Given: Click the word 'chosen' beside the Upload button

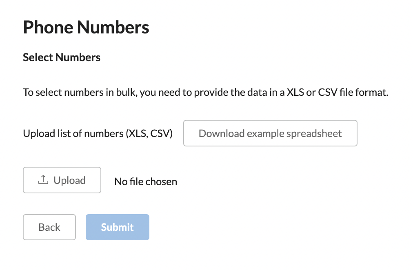Looking at the screenshot, I should pyautogui.click(x=161, y=181).
